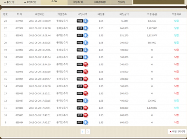Screen dimensions: 187x139
Task: Click payout value 1,287,000
Action: point(152,28)
